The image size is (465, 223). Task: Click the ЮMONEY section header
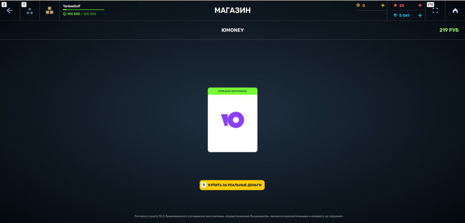click(232, 30)
